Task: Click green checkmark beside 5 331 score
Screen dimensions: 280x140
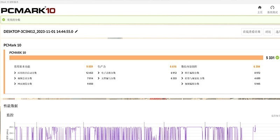Action: tap(277, 57)
